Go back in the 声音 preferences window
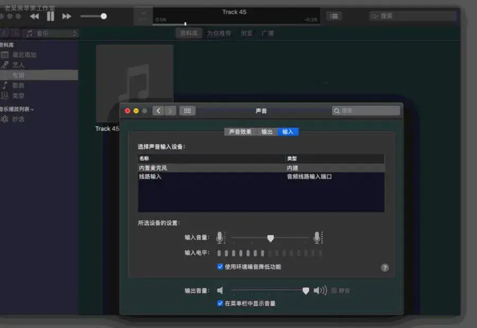Image resolution: width=477 pixels, height=328 pixels. [x=158, y=110]
